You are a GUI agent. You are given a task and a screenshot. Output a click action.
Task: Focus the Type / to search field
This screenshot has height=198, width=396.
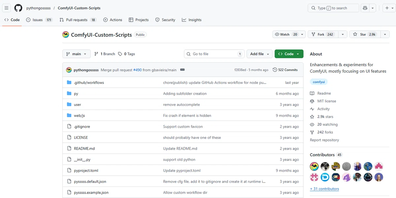(x=333, y=8)
